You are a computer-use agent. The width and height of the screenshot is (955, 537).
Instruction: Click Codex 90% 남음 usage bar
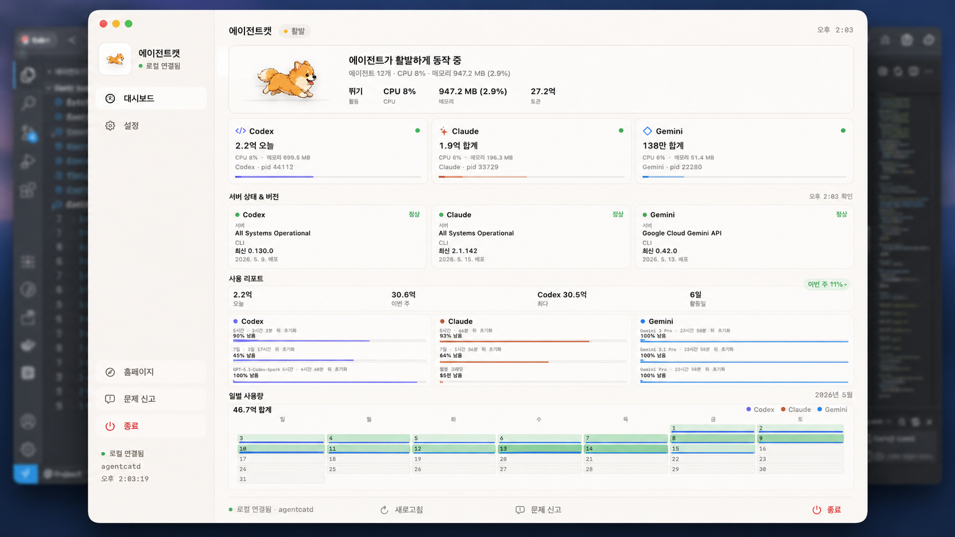[330, 341]
